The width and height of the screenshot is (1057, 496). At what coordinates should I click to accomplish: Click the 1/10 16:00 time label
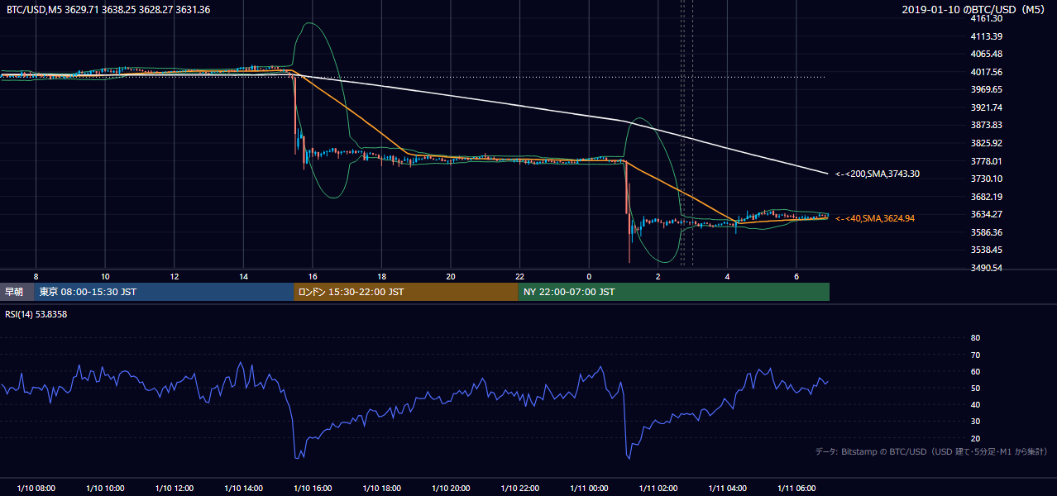(313, 489)
